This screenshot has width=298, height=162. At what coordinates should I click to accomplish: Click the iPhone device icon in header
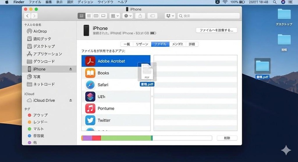[x=86, y=30]
